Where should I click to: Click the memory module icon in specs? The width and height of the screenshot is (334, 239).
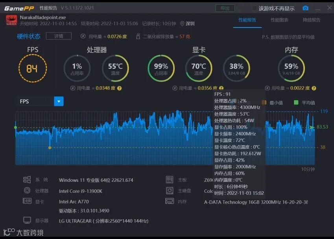click(x=170, y=201)
